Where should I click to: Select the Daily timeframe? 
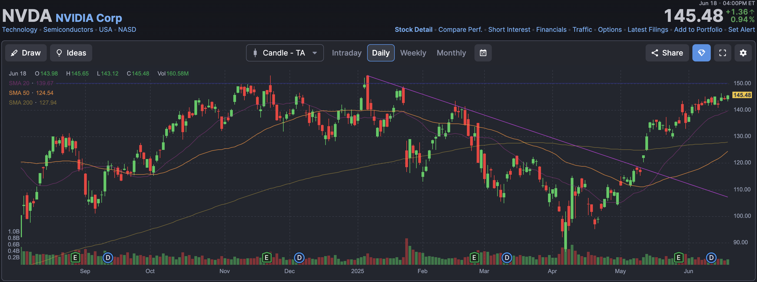click(x=381, y=53)
